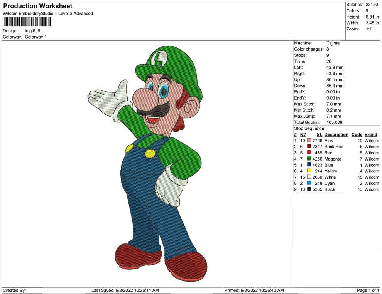Click the stitch count 4823 in Blue row

[x=318, y=165]
